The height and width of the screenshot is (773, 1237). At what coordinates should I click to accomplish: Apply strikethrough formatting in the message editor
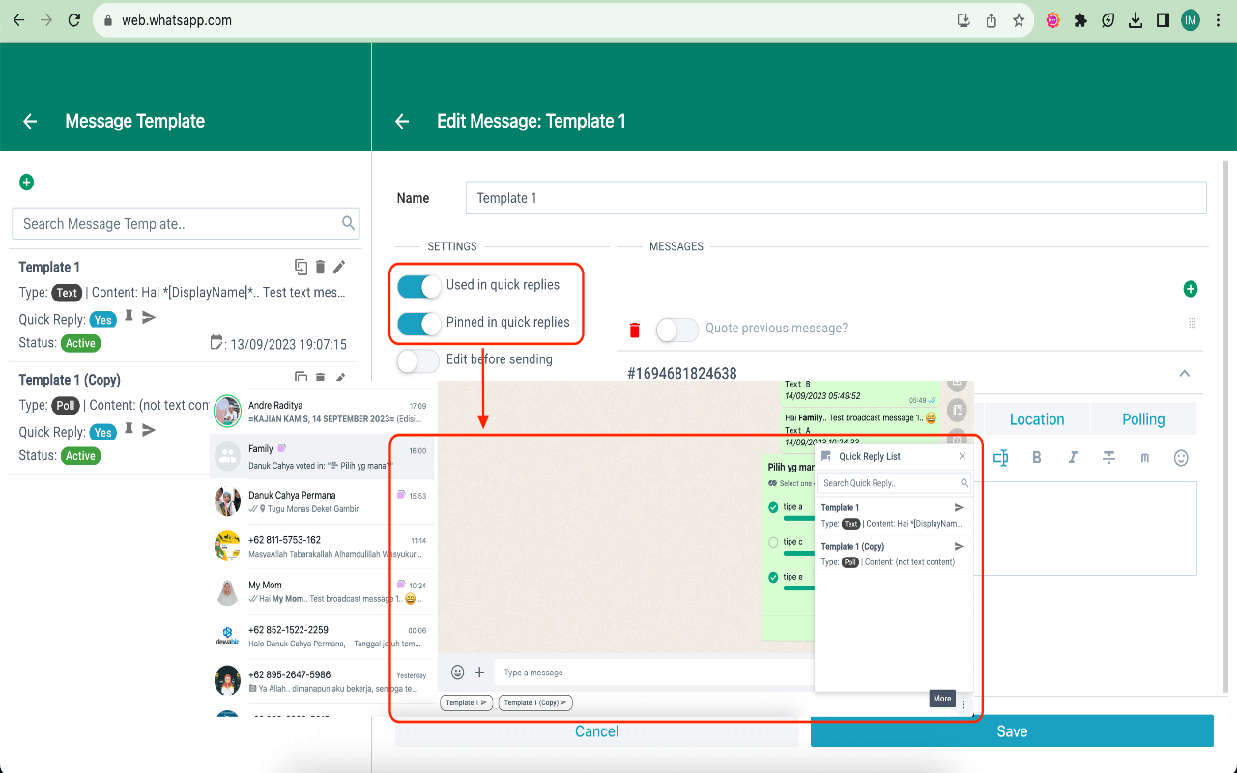[x=1108, y=457]
